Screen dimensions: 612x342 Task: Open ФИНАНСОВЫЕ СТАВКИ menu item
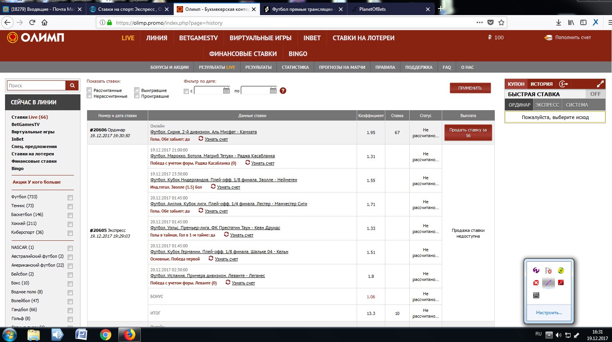[243, 54]
